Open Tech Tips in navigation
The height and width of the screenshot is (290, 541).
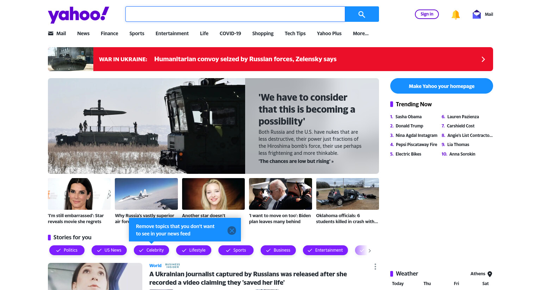pyautogui.click(x=295, y=33)
